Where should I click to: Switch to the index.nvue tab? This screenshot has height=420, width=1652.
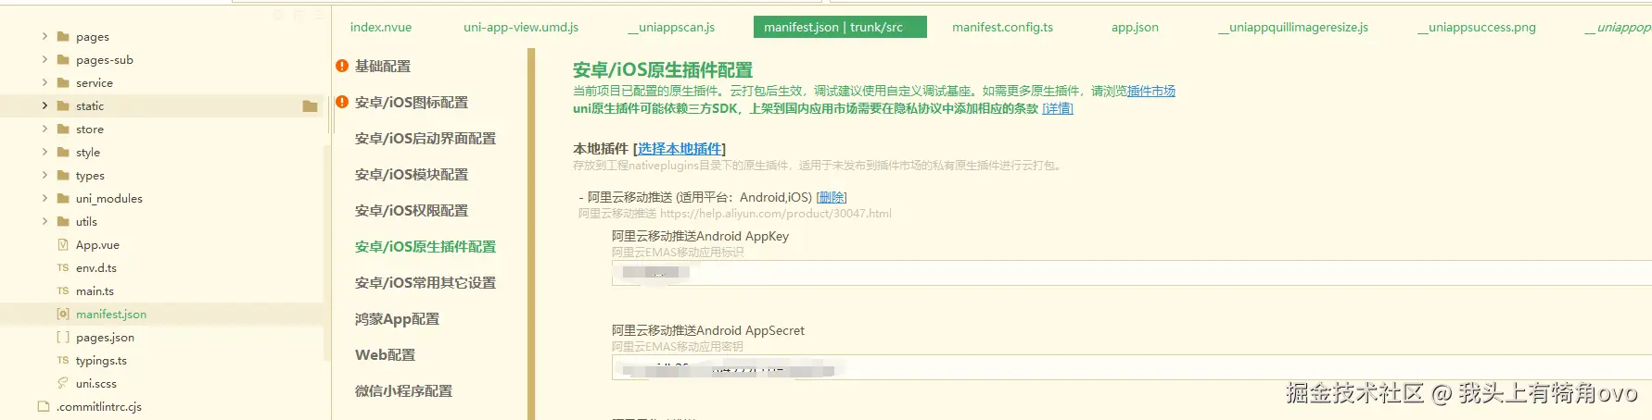click(381, 27)
